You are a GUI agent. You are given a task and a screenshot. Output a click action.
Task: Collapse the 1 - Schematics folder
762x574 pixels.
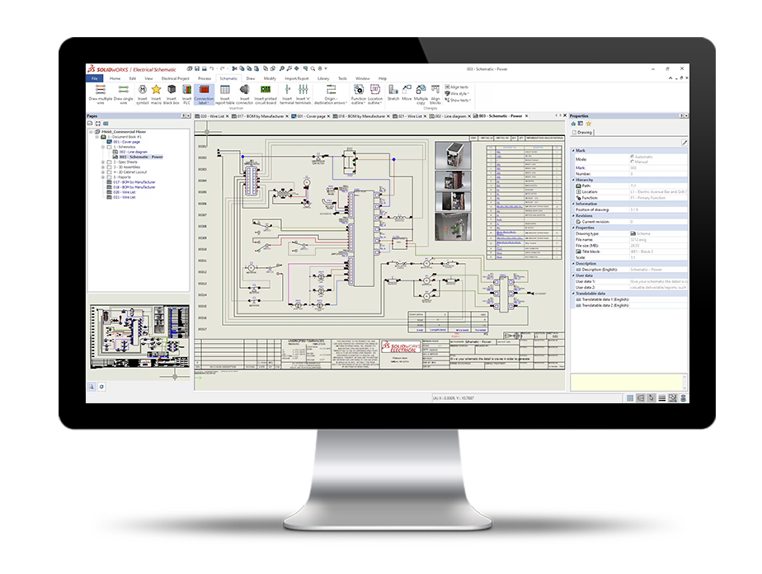[x=103, y=147]
